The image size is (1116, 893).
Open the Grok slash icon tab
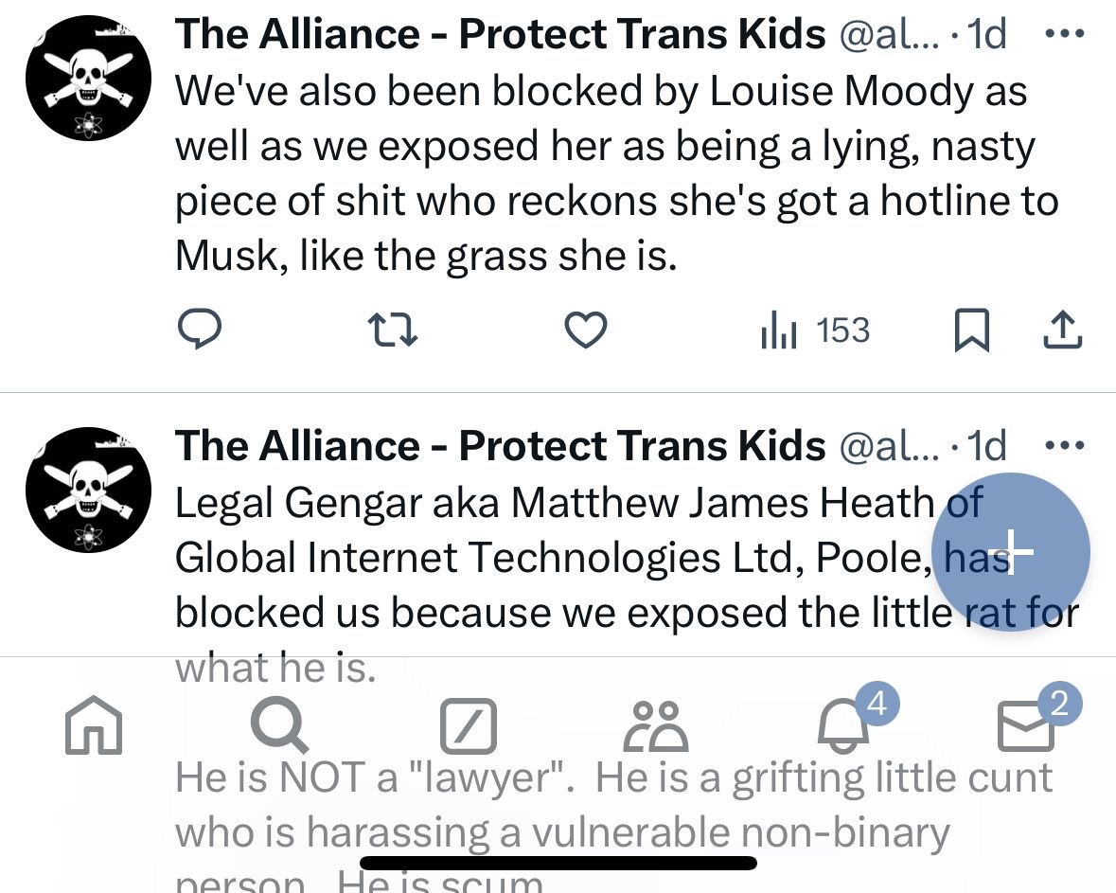point(468,726)
